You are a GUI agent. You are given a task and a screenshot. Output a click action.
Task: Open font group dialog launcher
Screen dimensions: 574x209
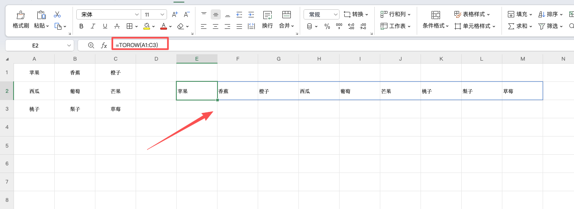[192, 33]
